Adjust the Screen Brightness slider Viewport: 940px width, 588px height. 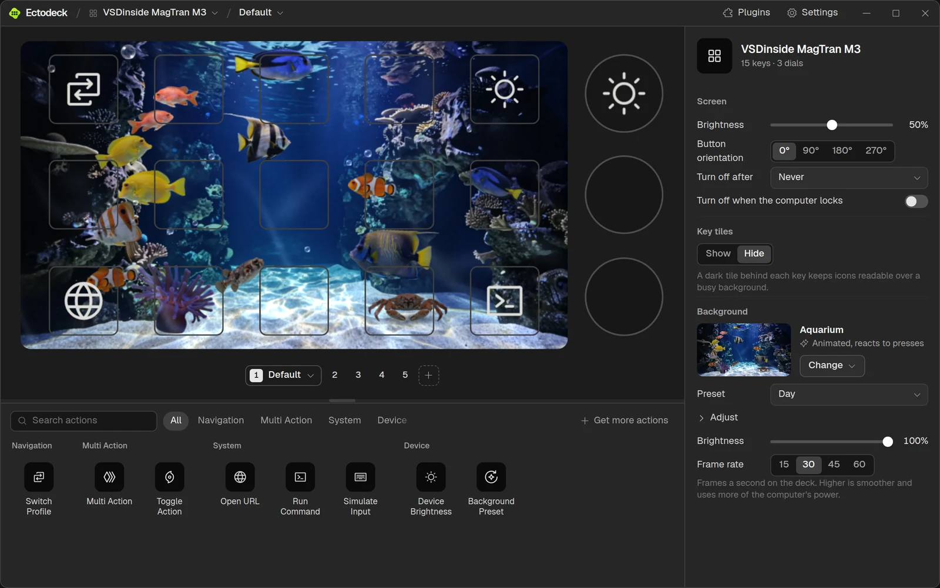(x=831, y=125)
